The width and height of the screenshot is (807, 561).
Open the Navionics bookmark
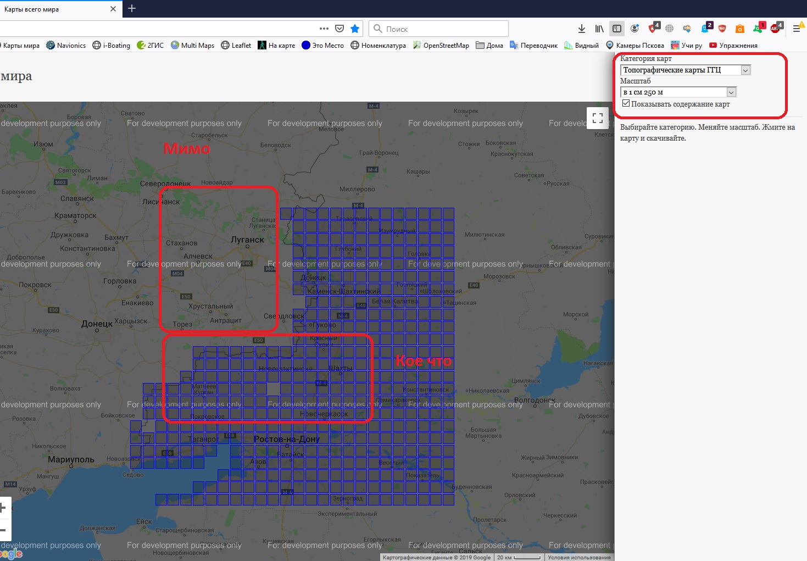click(x=66, y=46)
